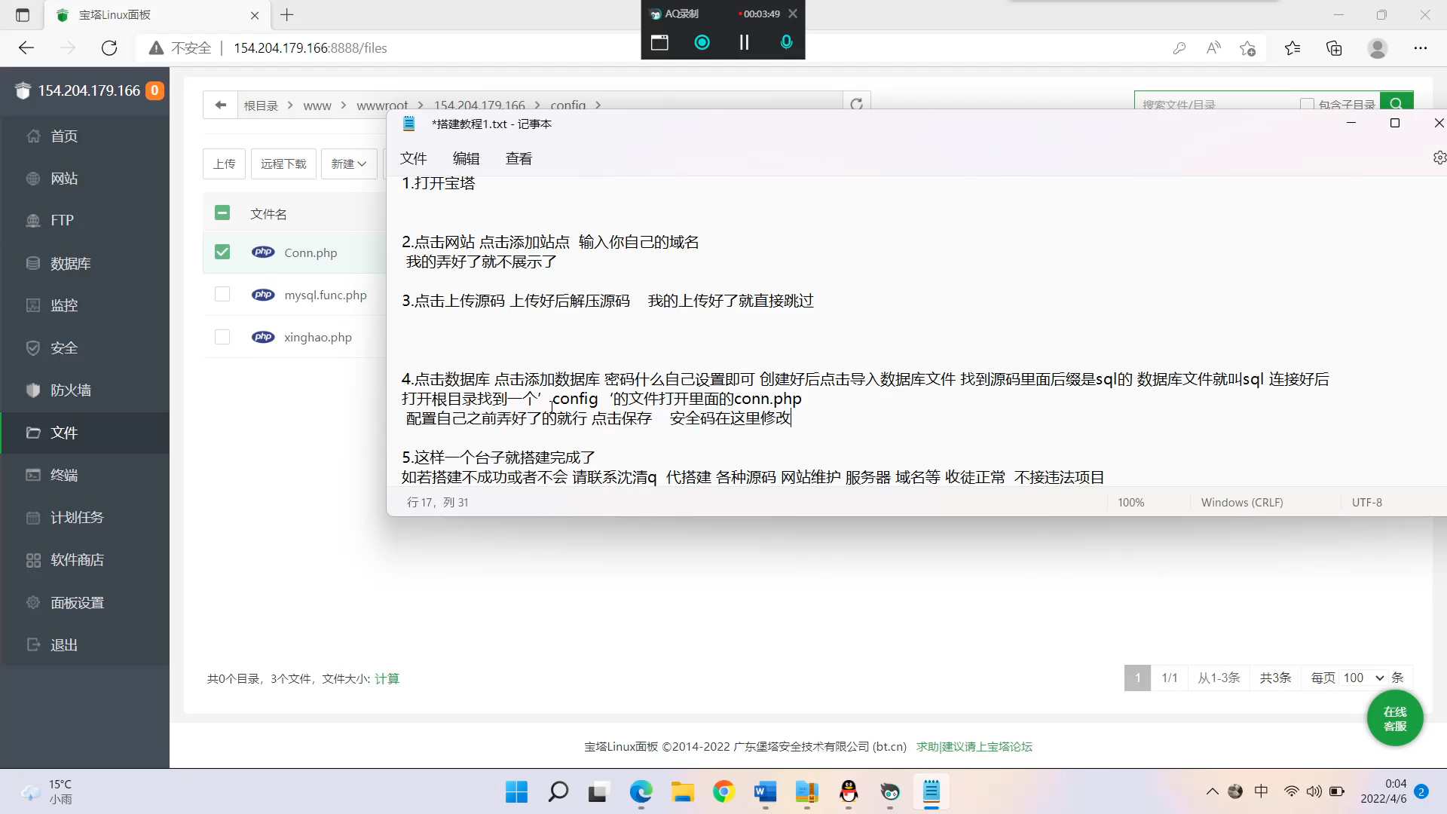The height and width of the screenshot is (814, 1447).
Task: Show hidden system tray icons
Action: pyautogui.click(x=1212, y=791)
